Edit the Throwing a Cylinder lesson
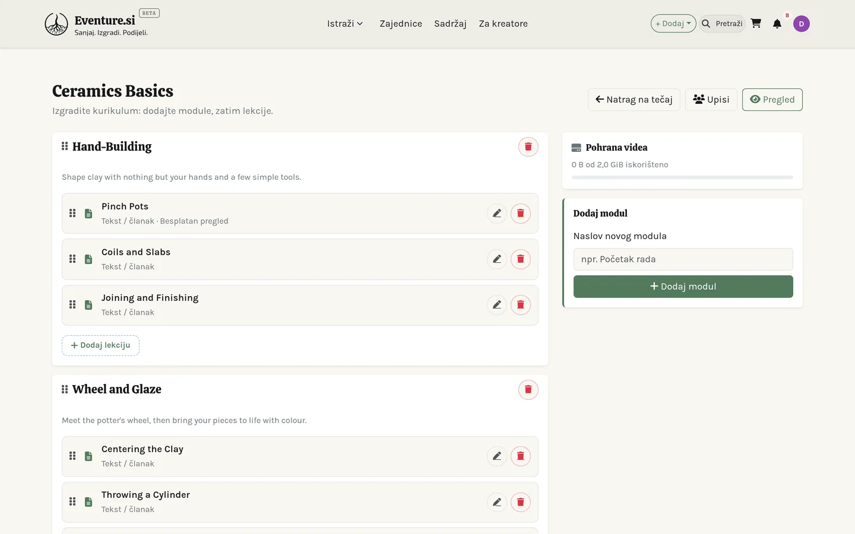This screenshot has width=855, height=534. pyautogui.click(x=496, y=502)
